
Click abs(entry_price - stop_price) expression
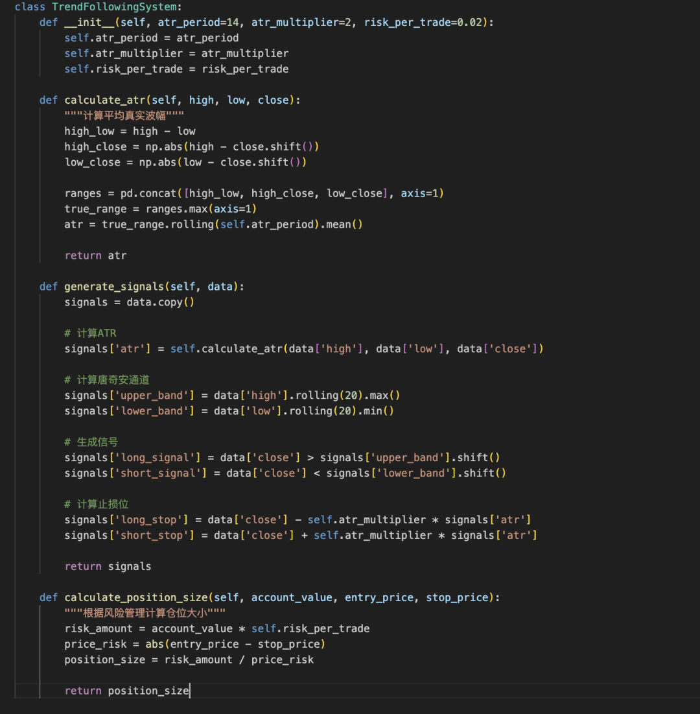click(x=235, y=644)
